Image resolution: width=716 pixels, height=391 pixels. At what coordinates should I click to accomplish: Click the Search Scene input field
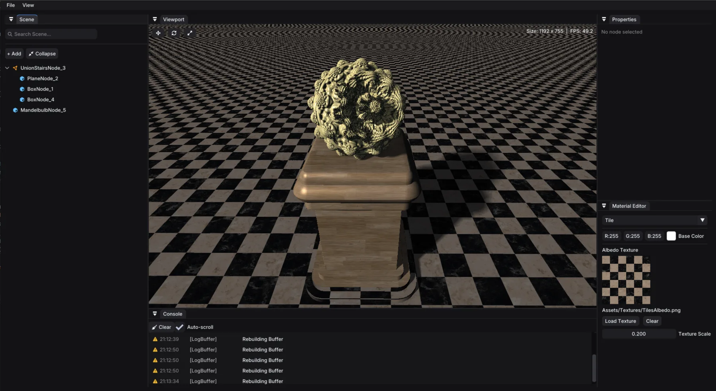coord(51,34)
